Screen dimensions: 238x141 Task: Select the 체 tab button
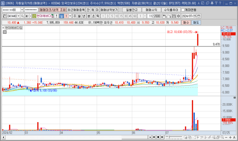[x=93, y=10]
